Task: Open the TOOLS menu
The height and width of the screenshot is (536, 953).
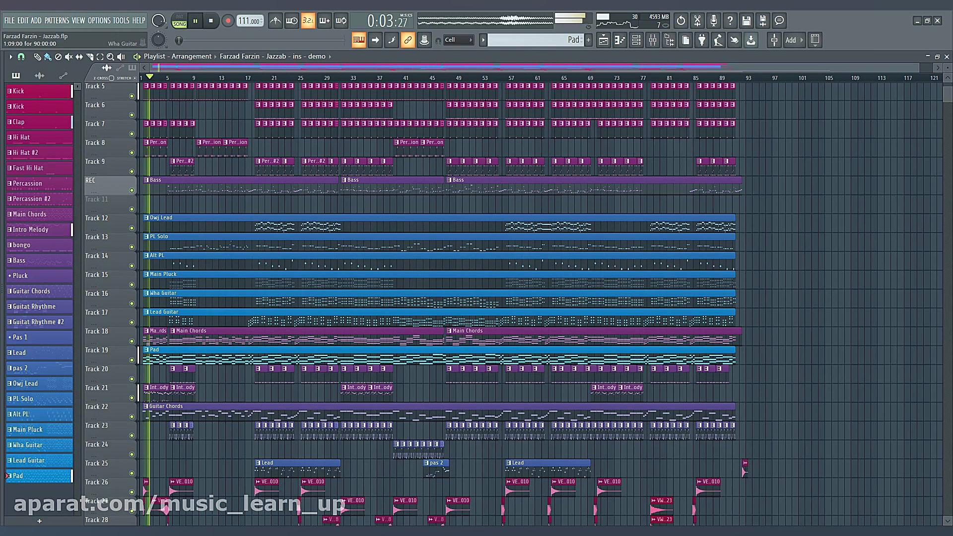Action: click(121, 20)
